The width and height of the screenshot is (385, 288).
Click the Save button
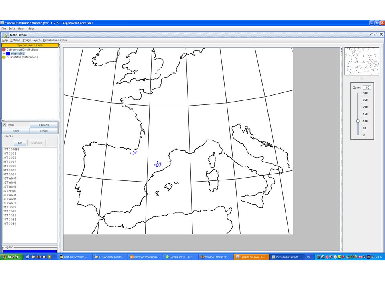[16, 131]
